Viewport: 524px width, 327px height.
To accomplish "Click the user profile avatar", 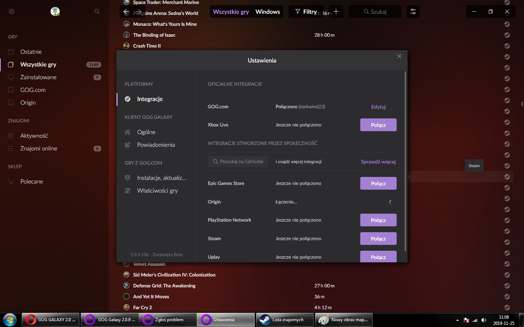I will pyautogui.click(x=55, y=12).
